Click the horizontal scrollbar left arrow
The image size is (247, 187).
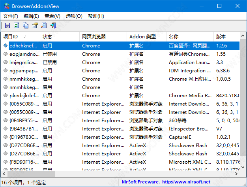click(x=4, y=174)
